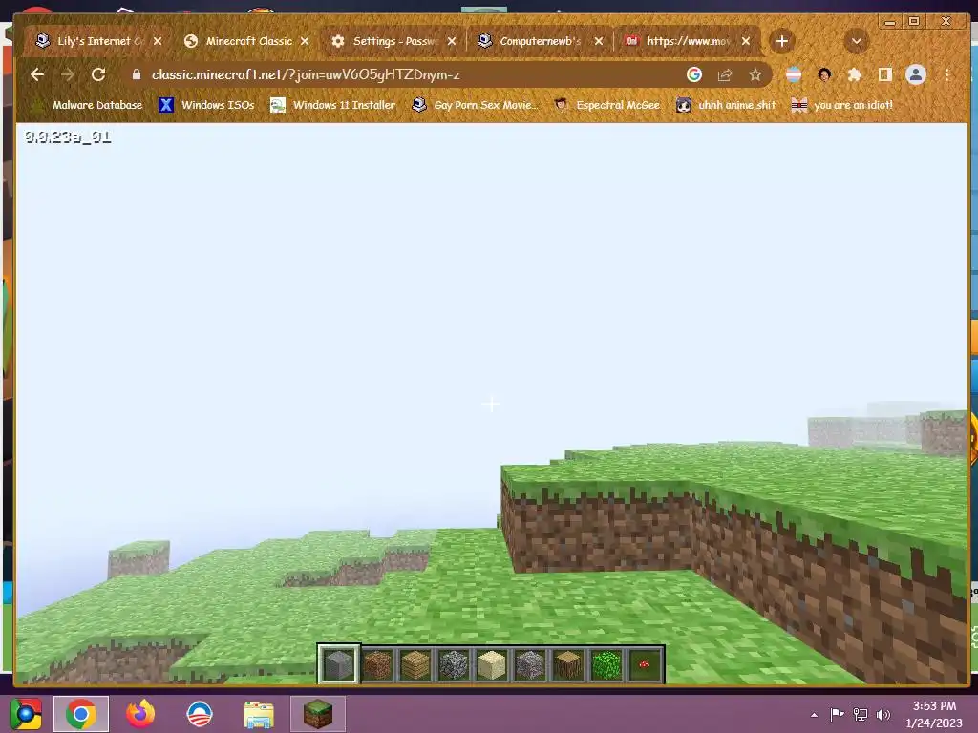This screenshot has height=733, width=978.
Task: Click the striped flag extension icon
Action: click(794, 74)
